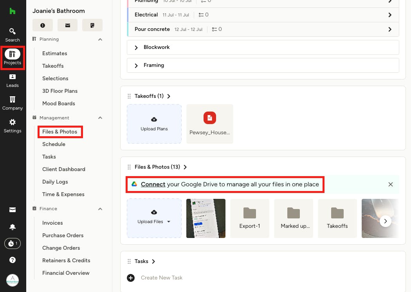Open the Pewsey_House plan thumbnail
Image resolution: width=411 pixels, height=292 pixels.
[210, 124]
